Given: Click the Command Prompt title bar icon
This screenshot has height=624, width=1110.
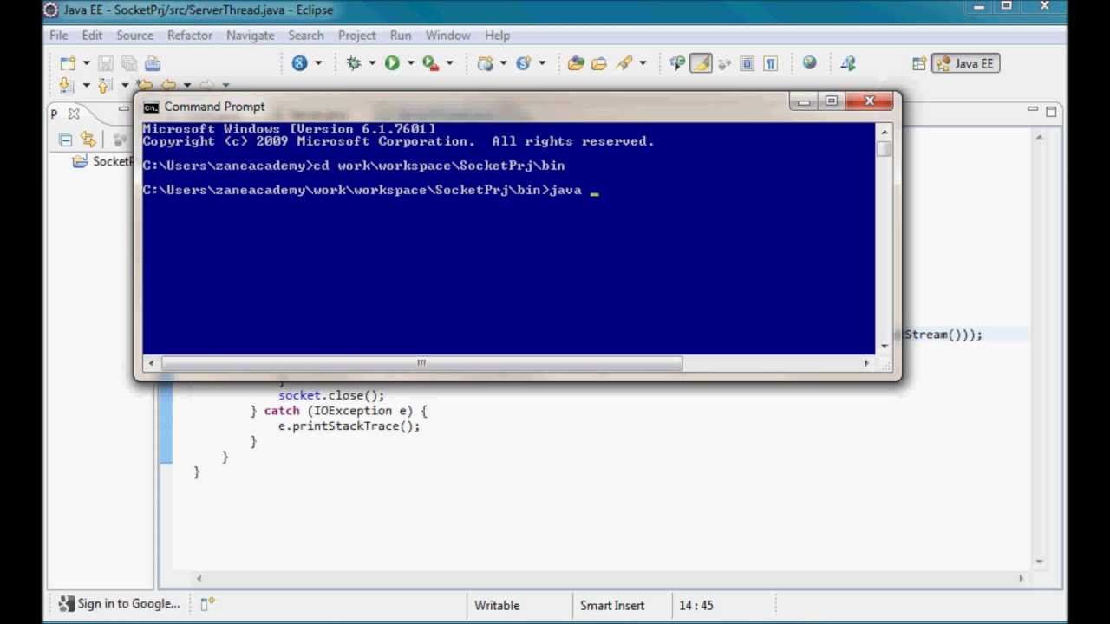Looking at the screenshot, I should pyautogui.click(x=151, y=107).
